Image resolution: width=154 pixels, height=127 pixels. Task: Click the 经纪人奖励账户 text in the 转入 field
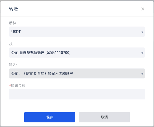(60, 73)
